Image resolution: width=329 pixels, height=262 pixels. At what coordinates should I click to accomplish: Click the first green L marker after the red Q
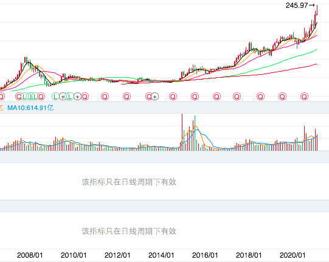coord(24,97)
